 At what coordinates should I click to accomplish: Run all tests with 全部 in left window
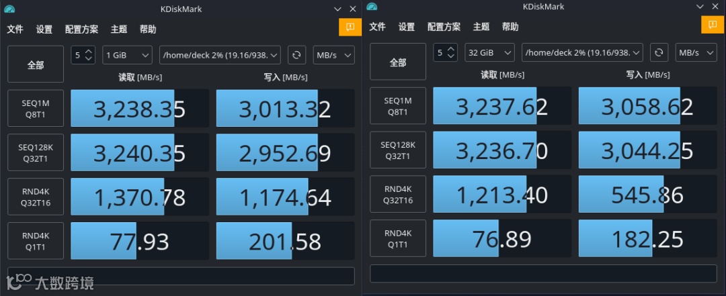click(36, 64)
